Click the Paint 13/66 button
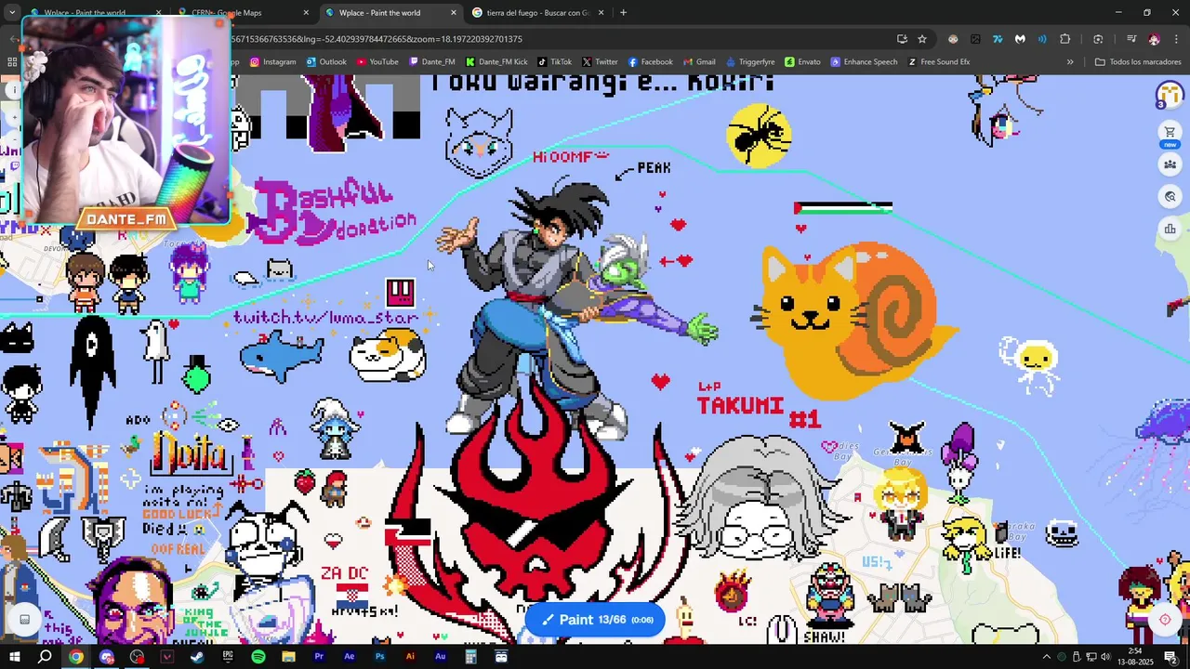 click(x=595, y=620)
